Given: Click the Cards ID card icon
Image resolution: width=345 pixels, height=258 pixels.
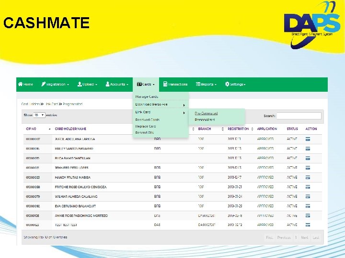Looking at the screenshot, I should point(139,84).
